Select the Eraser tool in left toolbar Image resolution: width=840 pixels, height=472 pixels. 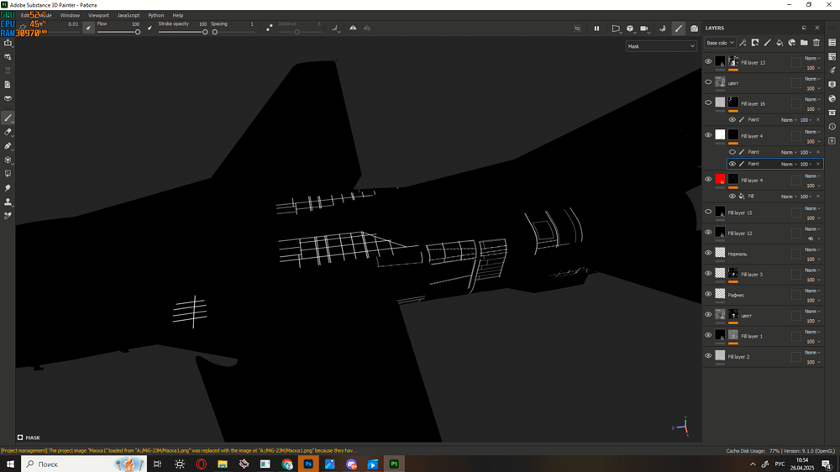point(8,132)
